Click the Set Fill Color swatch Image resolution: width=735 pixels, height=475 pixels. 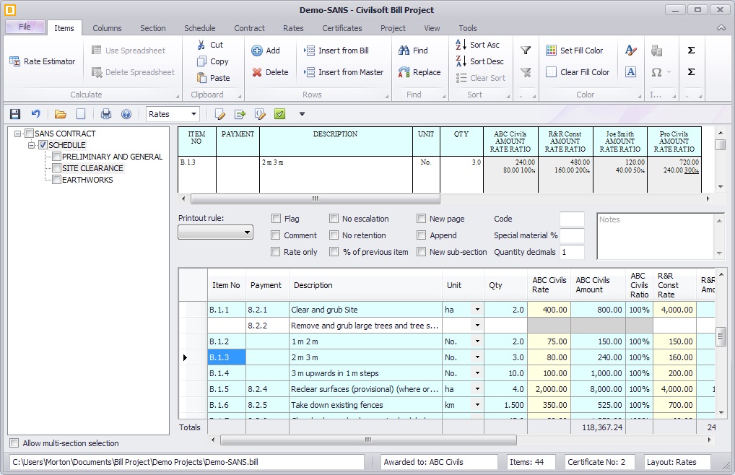[x=551, y=51]
